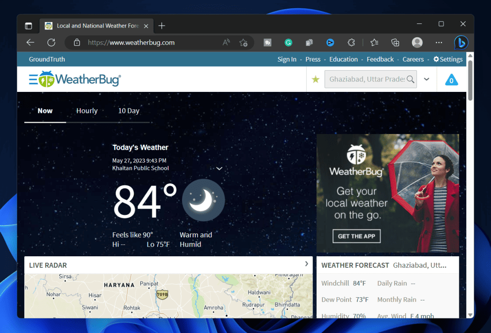The width and height of the screenshot is (491, 333).
Task: Open the Collections icon in Edge toolbar
Action: pyautogui.click(x=395, y=42)
